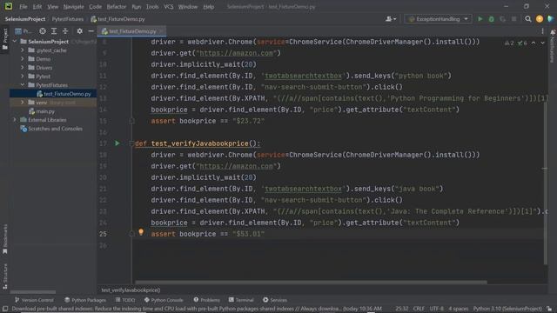Click the vertical editor scrollbar

point(546,183)
